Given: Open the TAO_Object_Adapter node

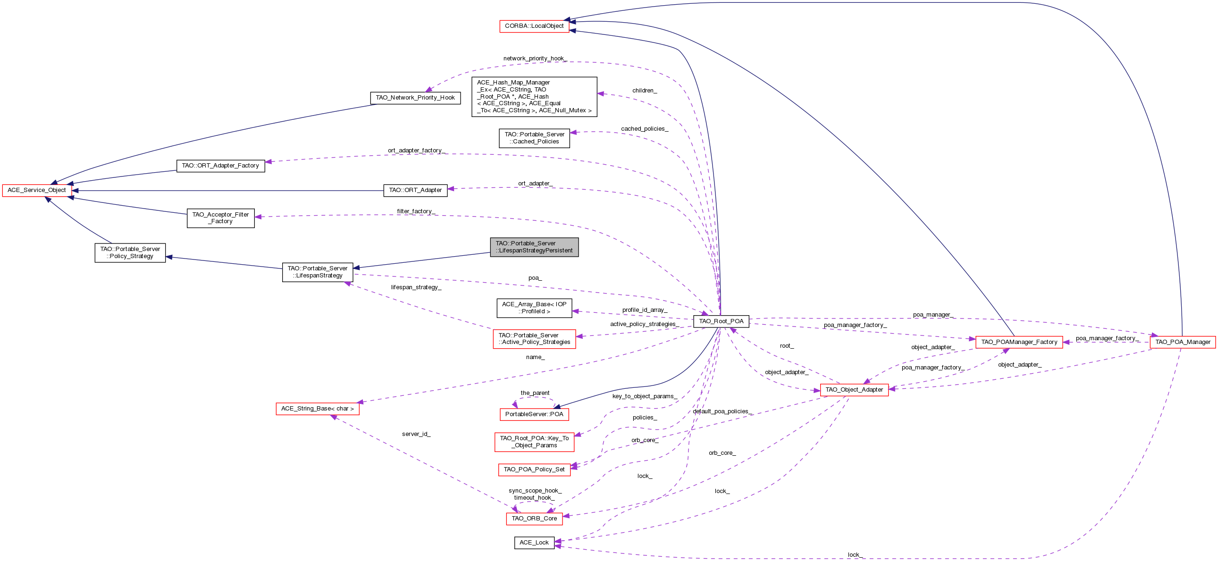Looking at the screenshot, I should coord(854,389).
